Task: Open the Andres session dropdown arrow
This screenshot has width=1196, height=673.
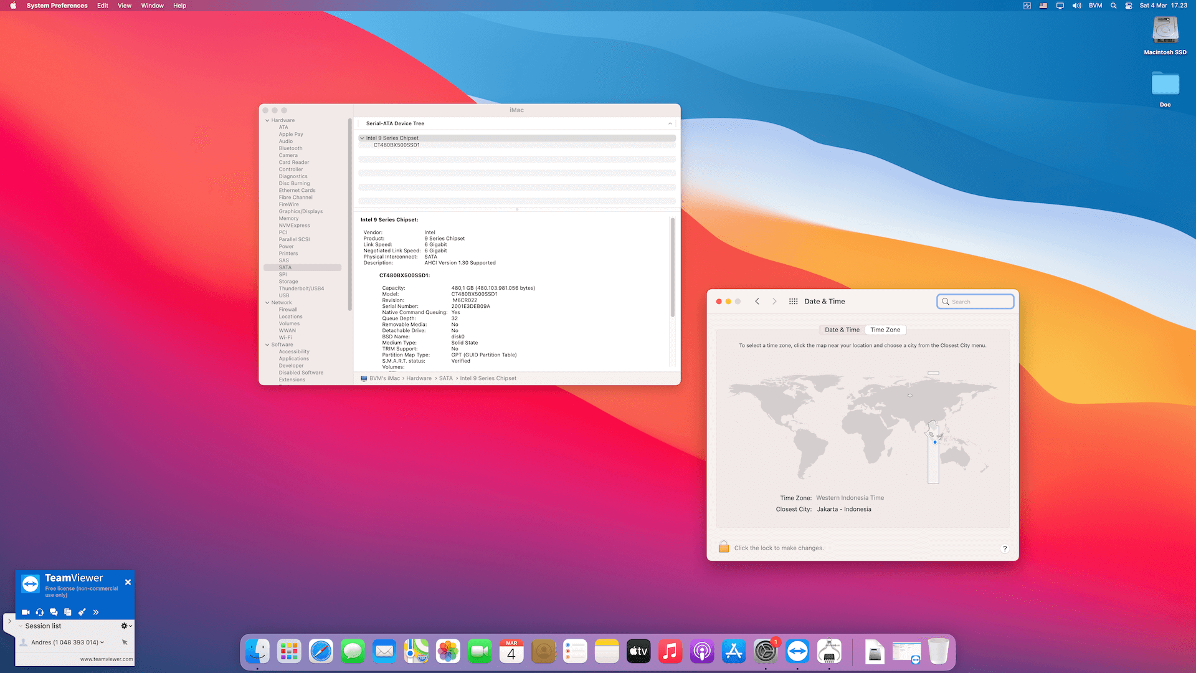Action: [102, 642]
